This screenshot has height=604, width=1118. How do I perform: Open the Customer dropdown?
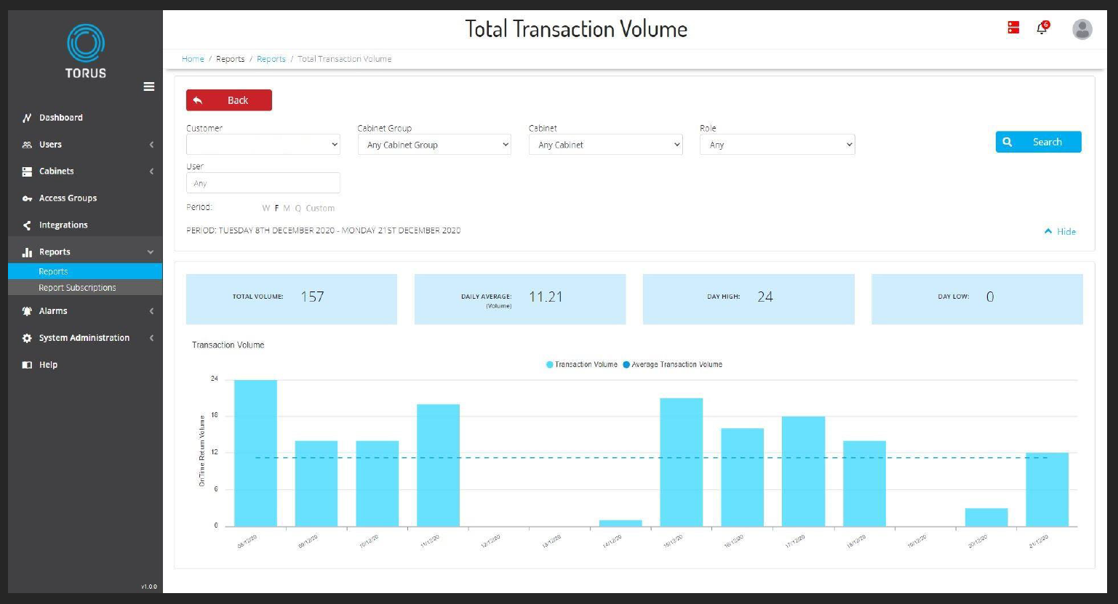coord(263,145)
